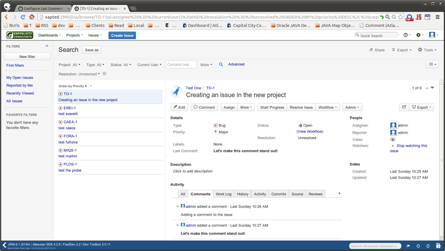Click the JS extension icon

coord(419,17)
